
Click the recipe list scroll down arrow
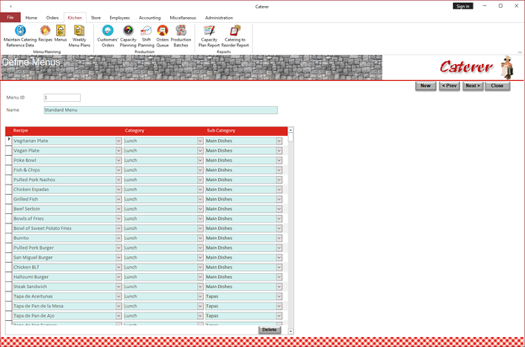(290, 331)
